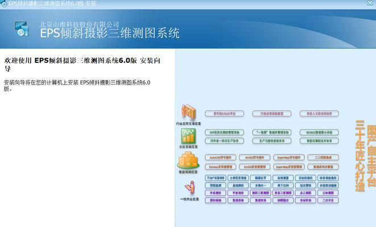Viewport: 376px width, 227px height.
Task: Click the stacked boxes 数据保障层 icon
Action: [188, 160]
